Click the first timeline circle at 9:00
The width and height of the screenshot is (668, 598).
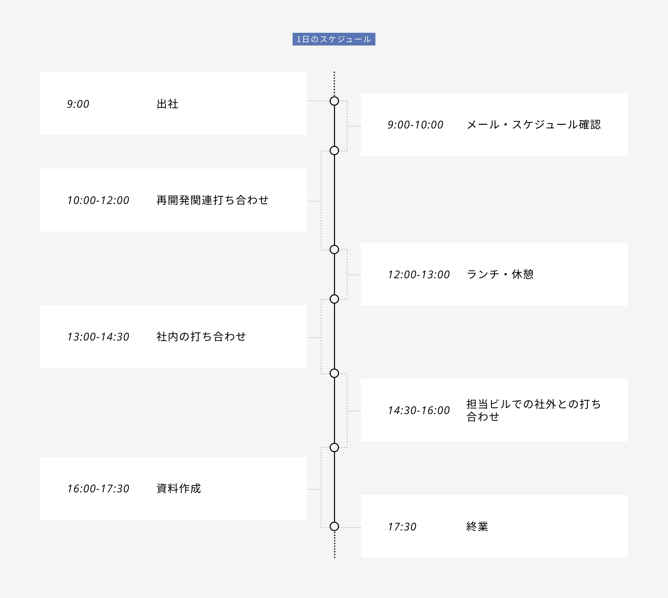pyautogui.click(x=334, y=101)
